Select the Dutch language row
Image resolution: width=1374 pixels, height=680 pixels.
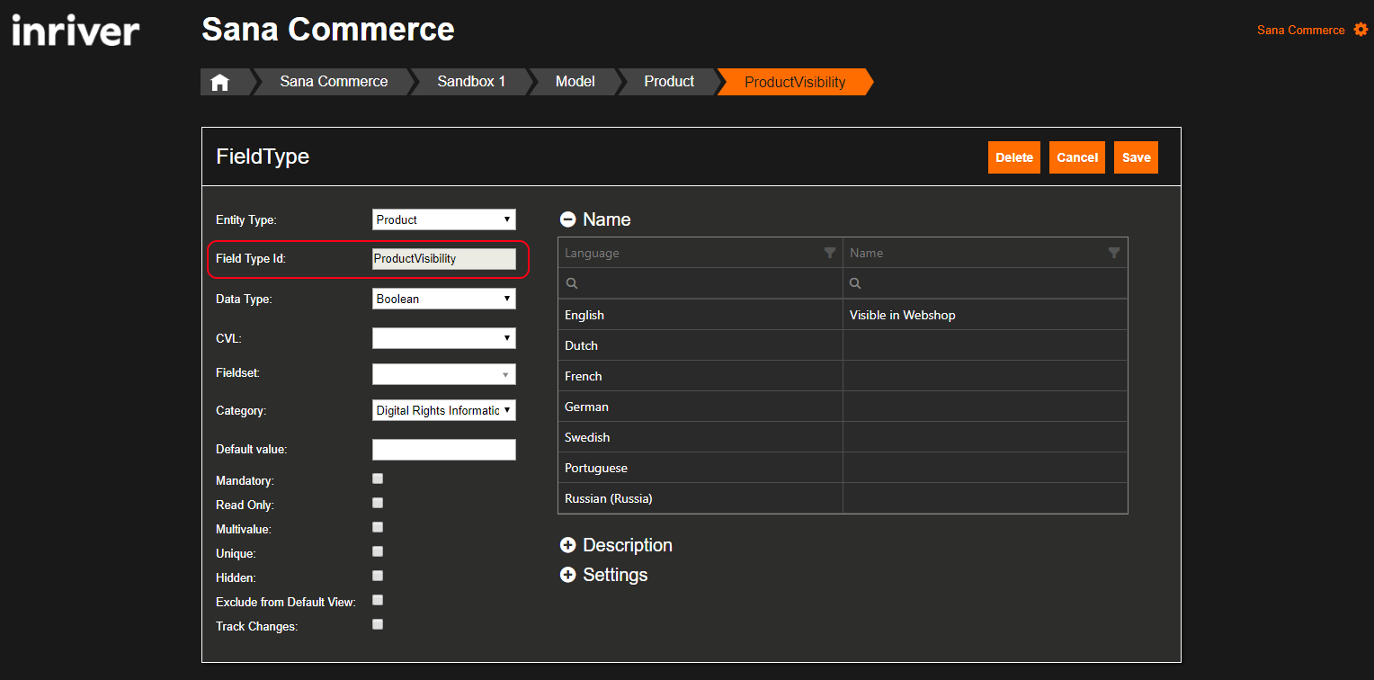(x=843, y=345)
